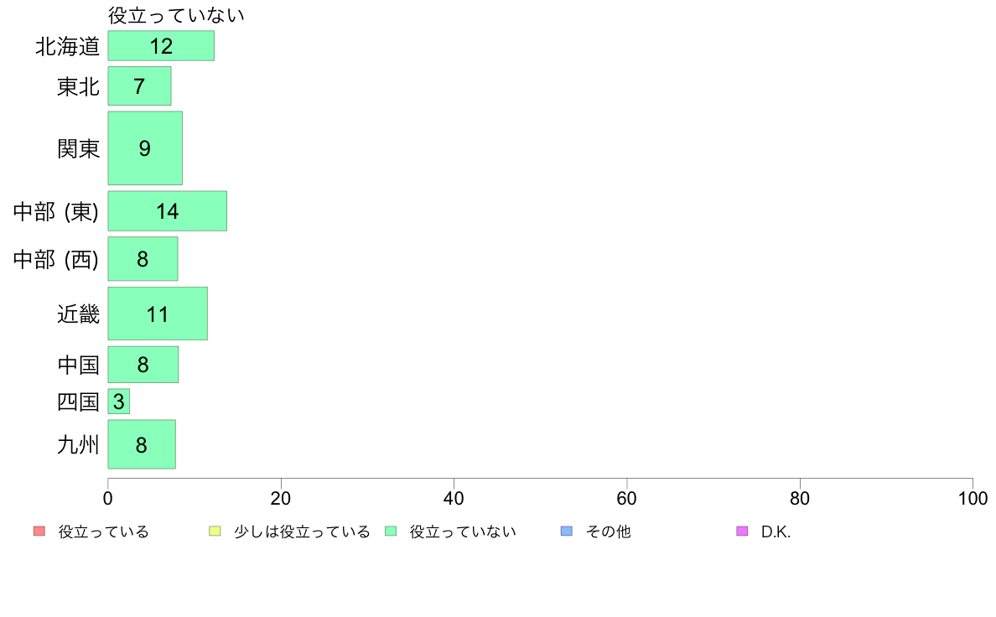Select the 関東 bar showing 9

click(145, 148)
